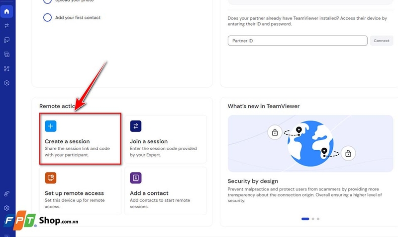Click the Connect button
This screenshot has width=398, height=237.
click(x=382, y=41)
